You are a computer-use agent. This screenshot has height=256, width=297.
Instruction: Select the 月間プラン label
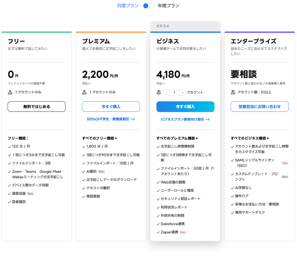click(x=128, y=6)
